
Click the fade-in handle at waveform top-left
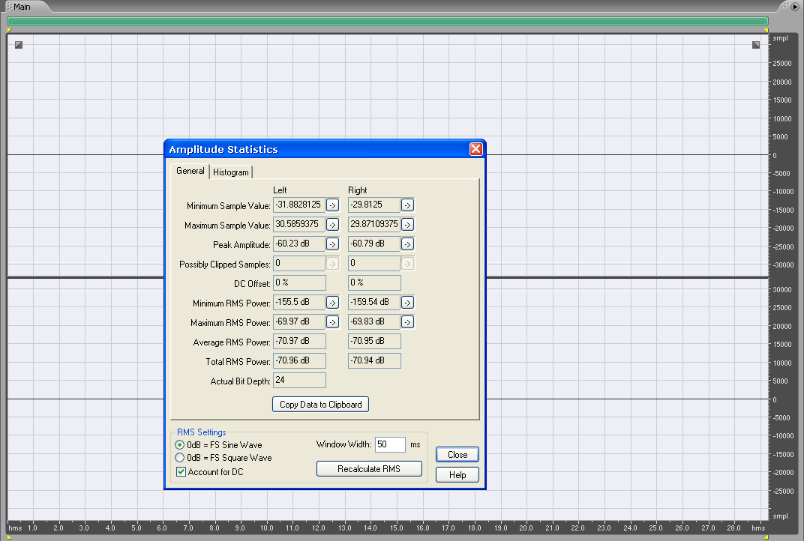point(19,45)
